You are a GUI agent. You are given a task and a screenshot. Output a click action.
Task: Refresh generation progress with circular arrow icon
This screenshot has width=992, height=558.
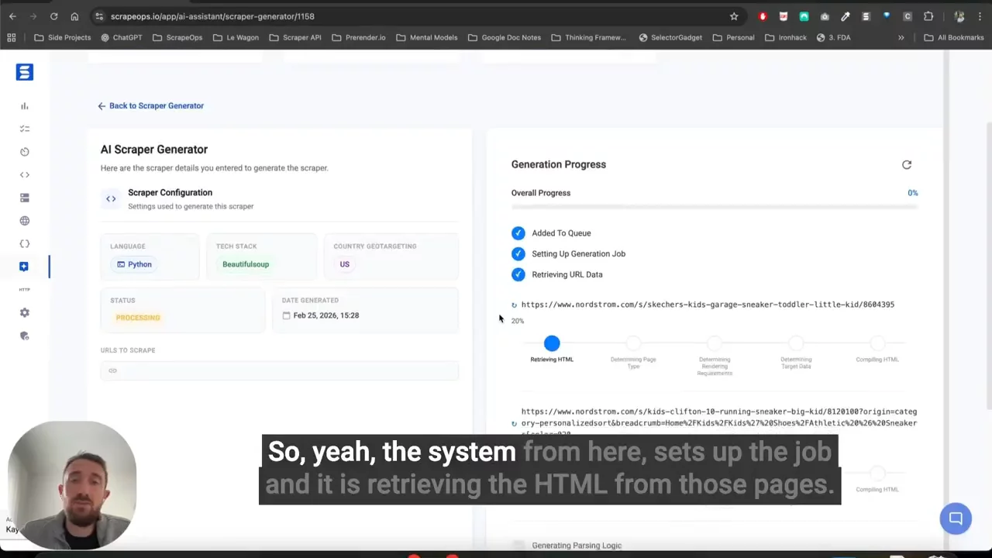click(x=907, y=164)
